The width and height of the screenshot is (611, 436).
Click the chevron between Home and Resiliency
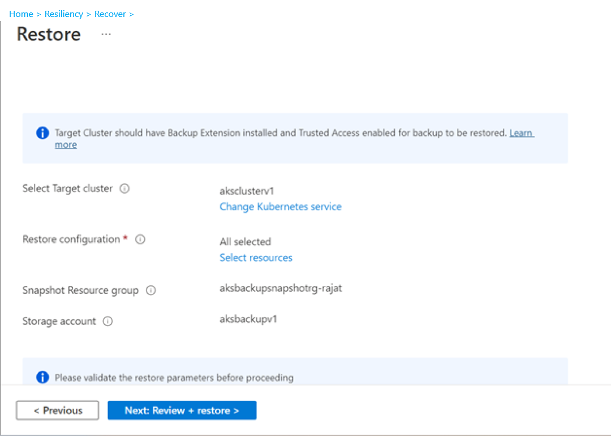point(37,14)
